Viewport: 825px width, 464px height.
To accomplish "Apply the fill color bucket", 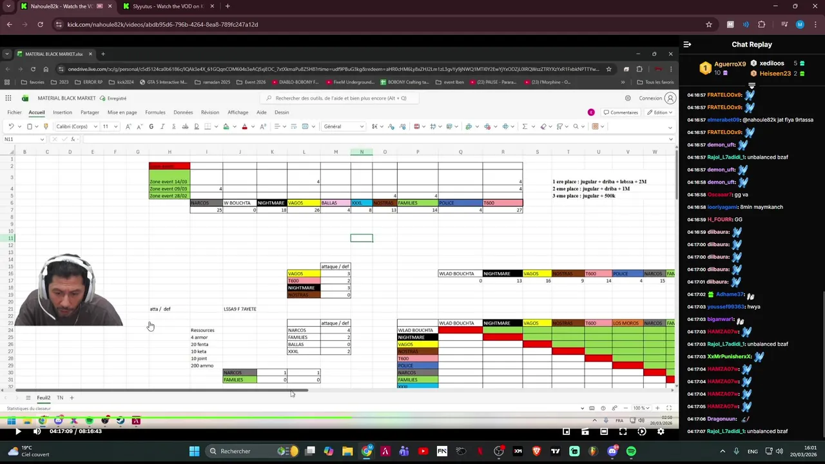I will click(x=226, y=126).
